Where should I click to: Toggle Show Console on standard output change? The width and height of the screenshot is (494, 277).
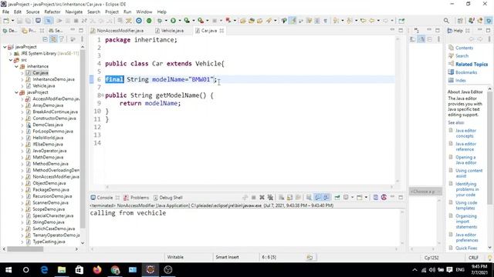(318, 198)
